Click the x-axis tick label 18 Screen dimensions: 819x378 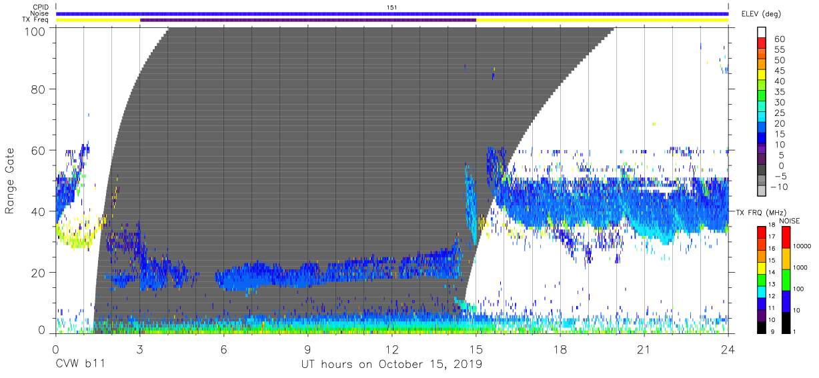click(x=560, y=350)
